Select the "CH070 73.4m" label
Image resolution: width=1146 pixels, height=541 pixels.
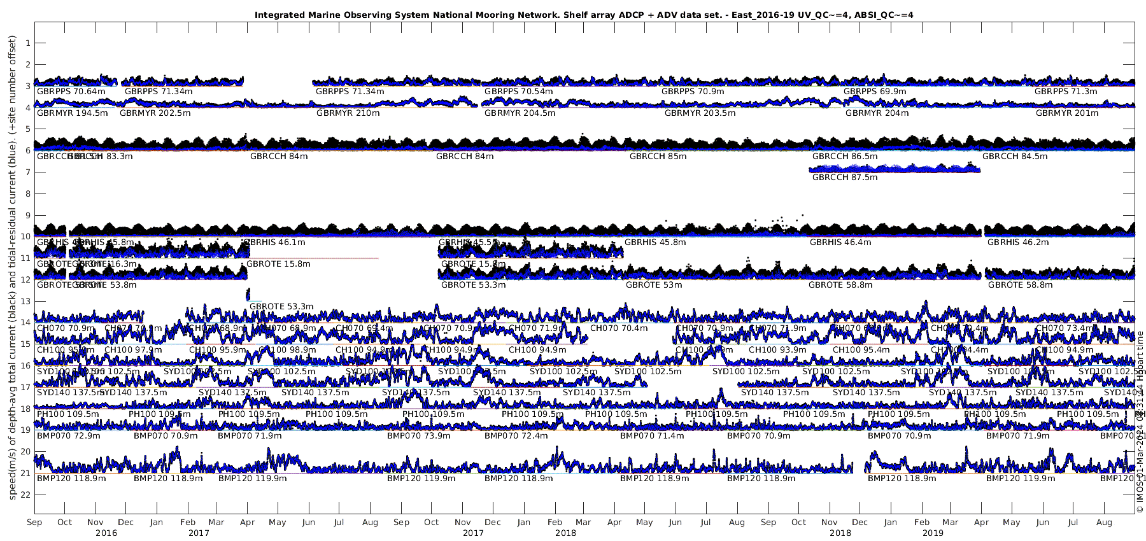(1065, 328)
